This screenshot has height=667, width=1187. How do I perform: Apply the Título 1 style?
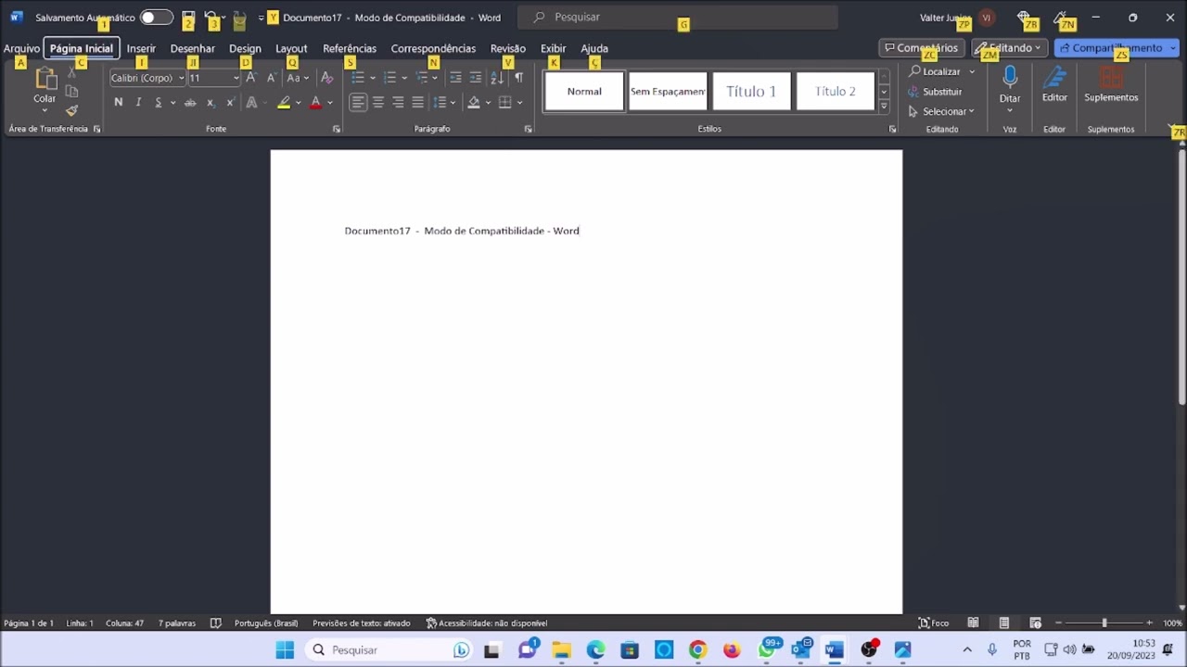751,92
